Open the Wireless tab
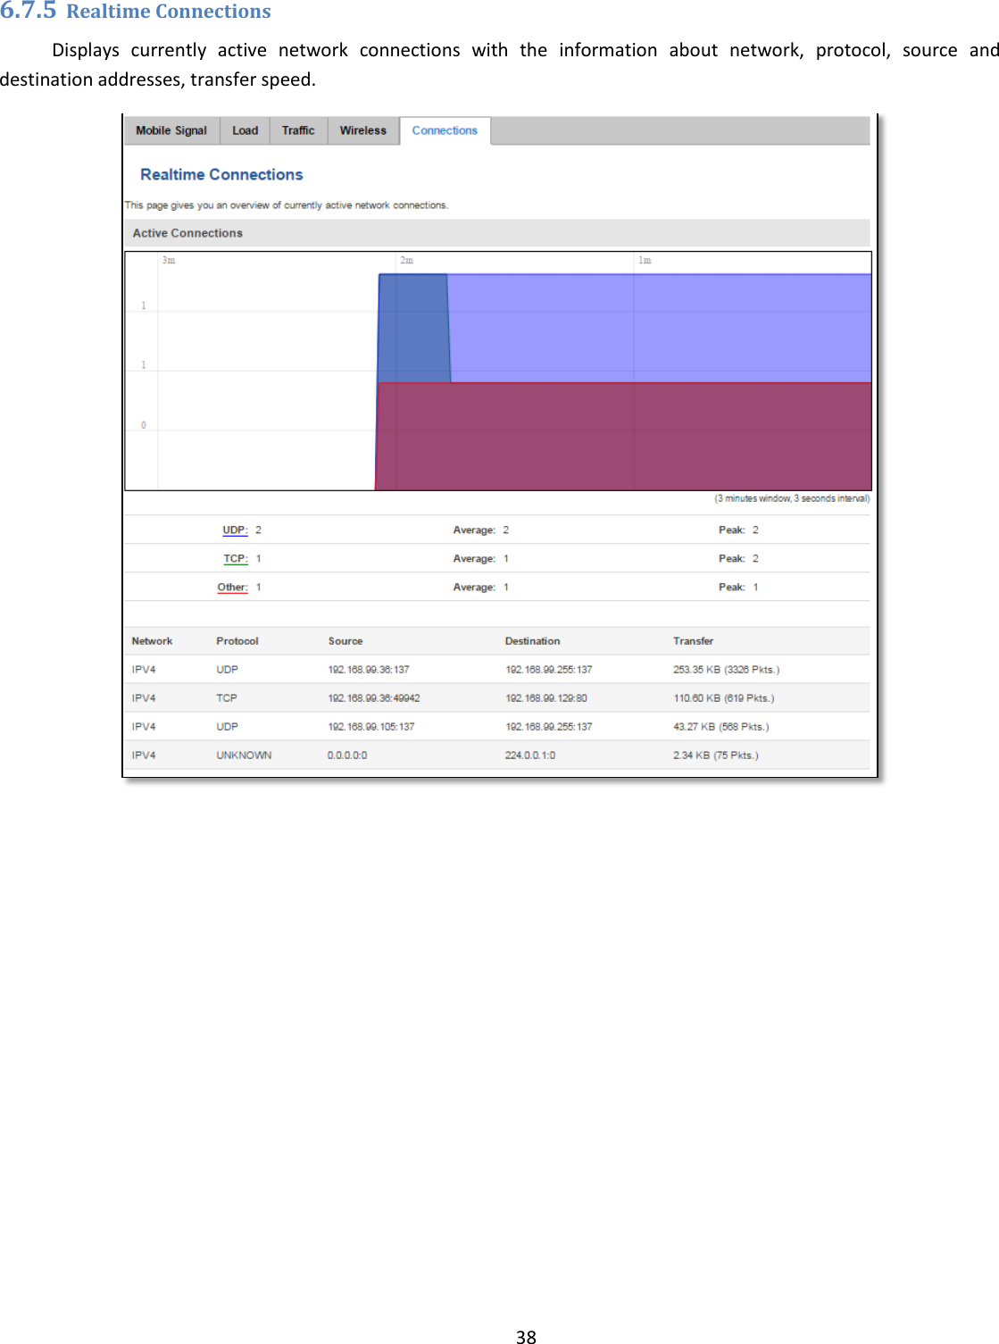This screenshot has width=999, height=1344. [362, 130]
